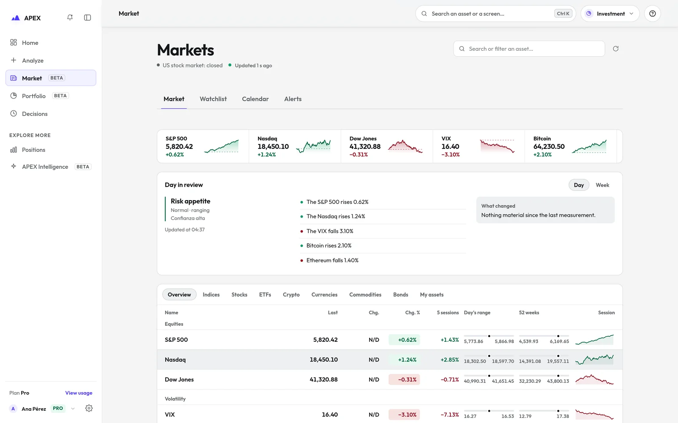Start Analyze via plus icon
This screenshot has height=423, width=678.
point(14,60)
